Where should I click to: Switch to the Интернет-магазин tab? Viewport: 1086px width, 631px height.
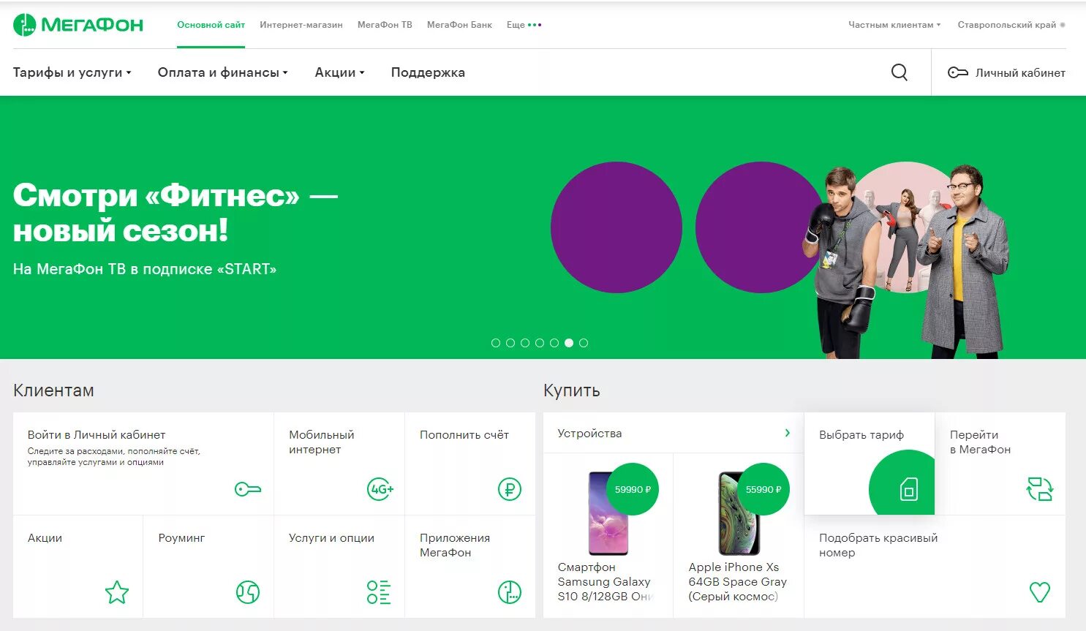tap(300, 24)
